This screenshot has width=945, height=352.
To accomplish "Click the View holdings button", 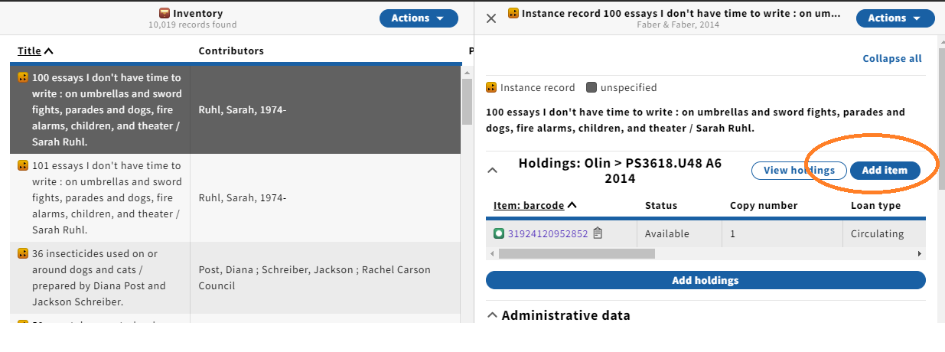I will pos(799,171).
